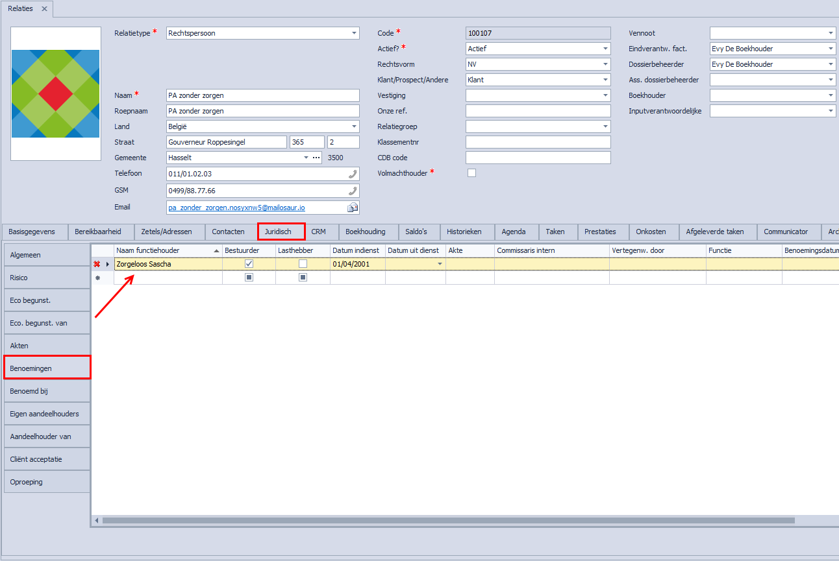Click the phone dial icon in GSM field
The width and height of the screenshot is (839, 561).
(353, 191)
